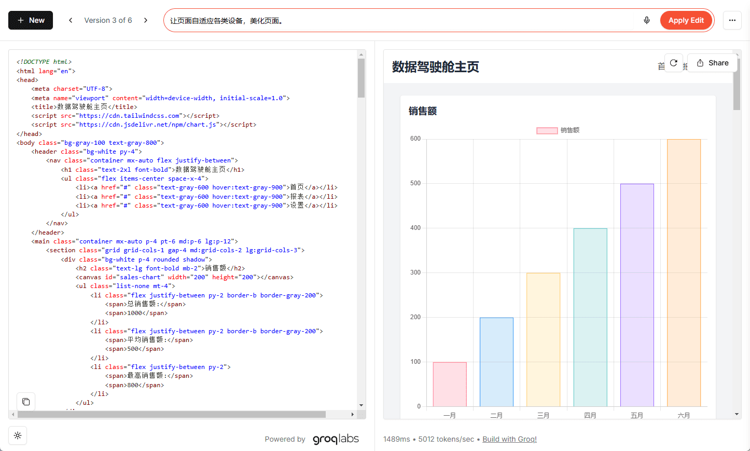This screenshot has height=451, width=750.
Task: Click the <!DOCTYPE html> code line
Action: pos(44,62)
